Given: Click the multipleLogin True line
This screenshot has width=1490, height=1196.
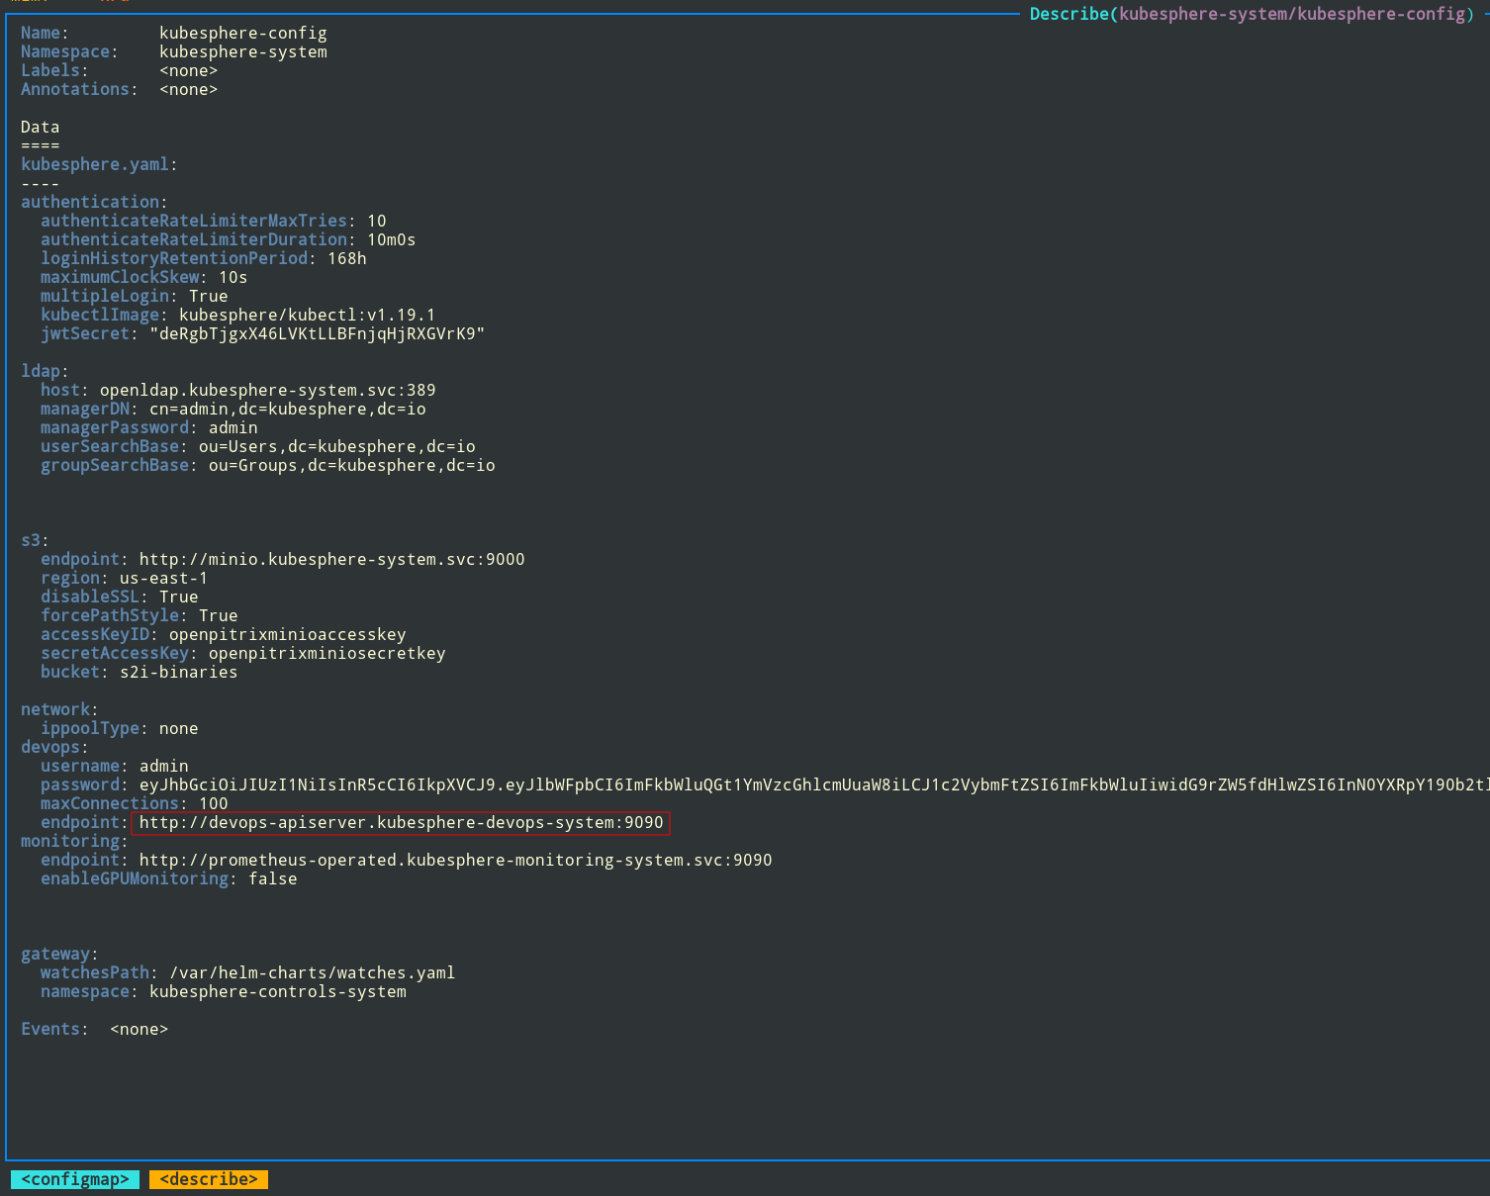Looking at the screenshot, I should pos(134,296).
